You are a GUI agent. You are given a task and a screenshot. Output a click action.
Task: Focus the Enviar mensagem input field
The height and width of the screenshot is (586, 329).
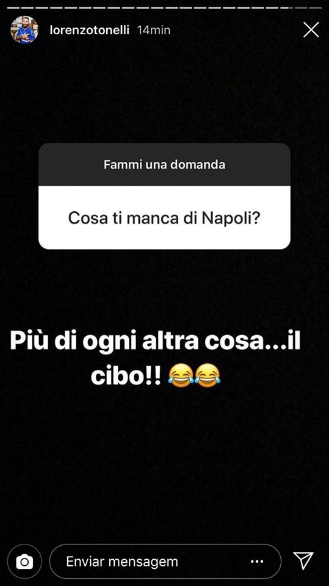pos(165,562)
